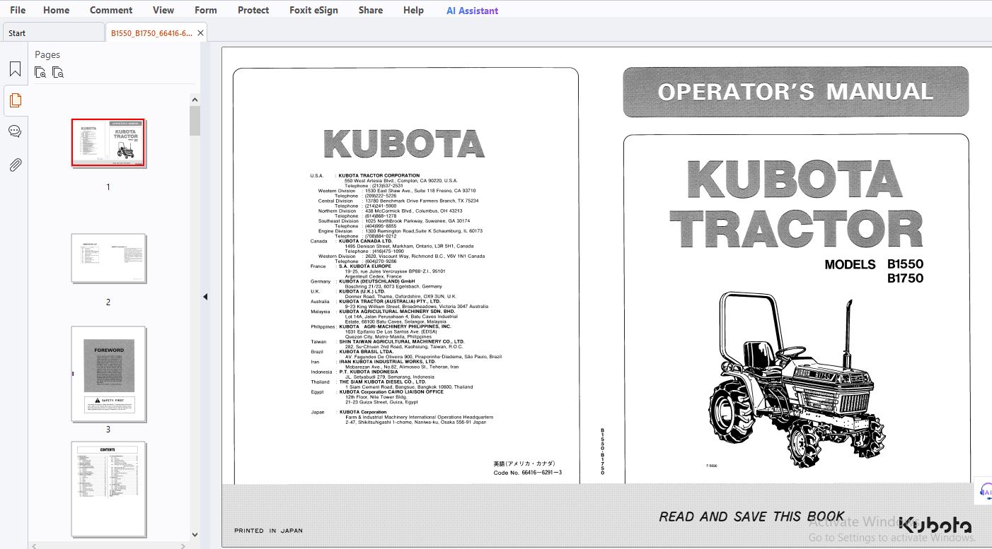This screenshot has width=992, height=549.
Task: Click the thumbnail panel scroll-down arrow
Action: tap(195, 535)
